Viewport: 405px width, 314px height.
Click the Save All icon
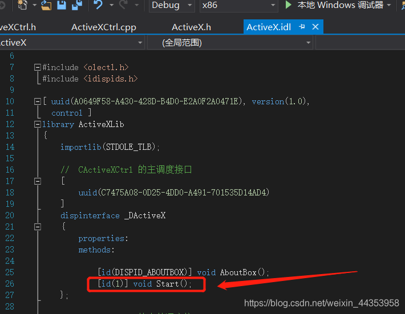pyautogui.click(x=76, y=5)
